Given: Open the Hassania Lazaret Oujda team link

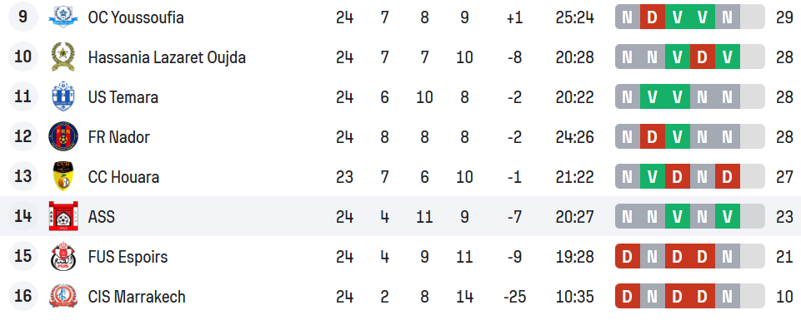Looking at the screenshot, I should click(x=167, y=57).
